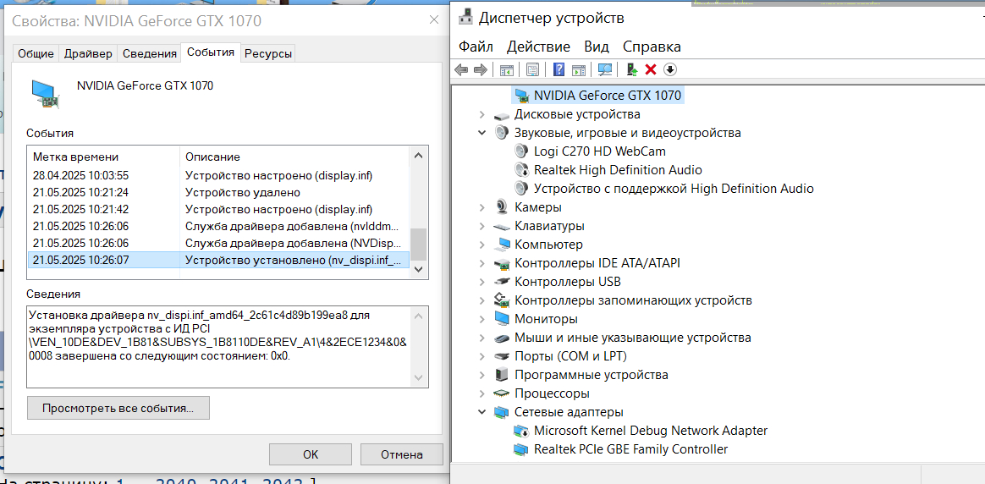Click the red X uninstall device icon
The width and height of the screenshot is (985, 484).
pyautogui.click(x=651, y=69)
